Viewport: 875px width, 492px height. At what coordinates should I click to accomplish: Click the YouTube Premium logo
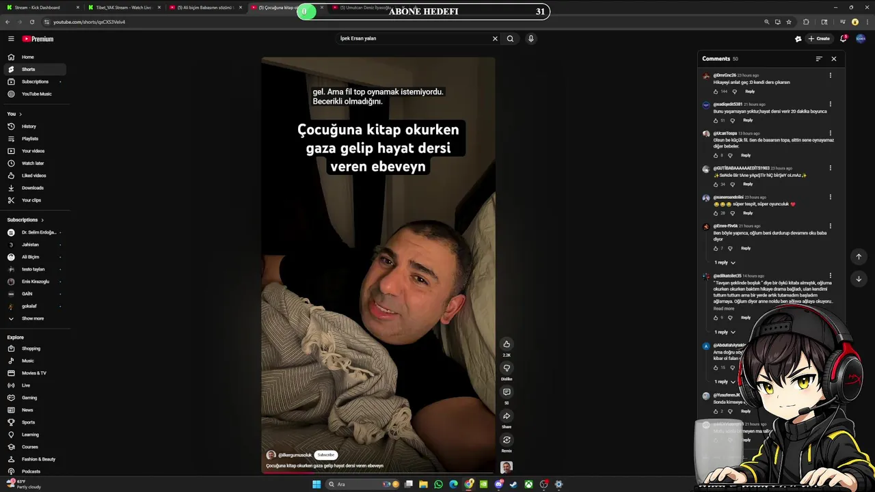point(38,39)
